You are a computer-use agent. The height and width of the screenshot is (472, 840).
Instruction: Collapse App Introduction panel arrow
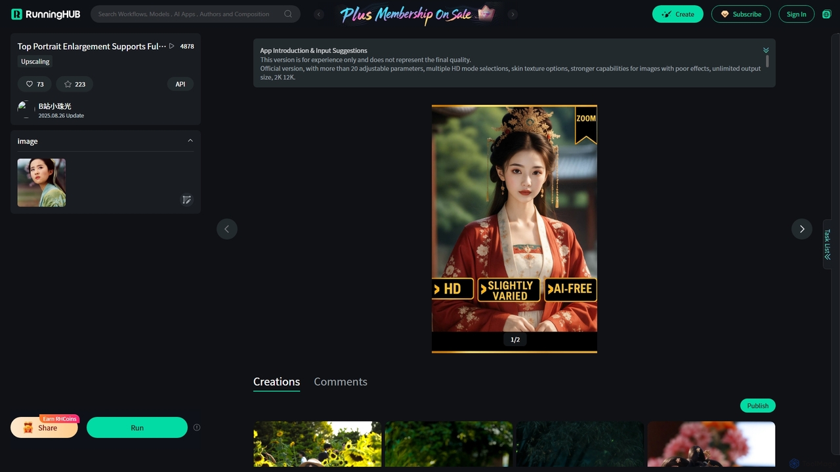766,50
